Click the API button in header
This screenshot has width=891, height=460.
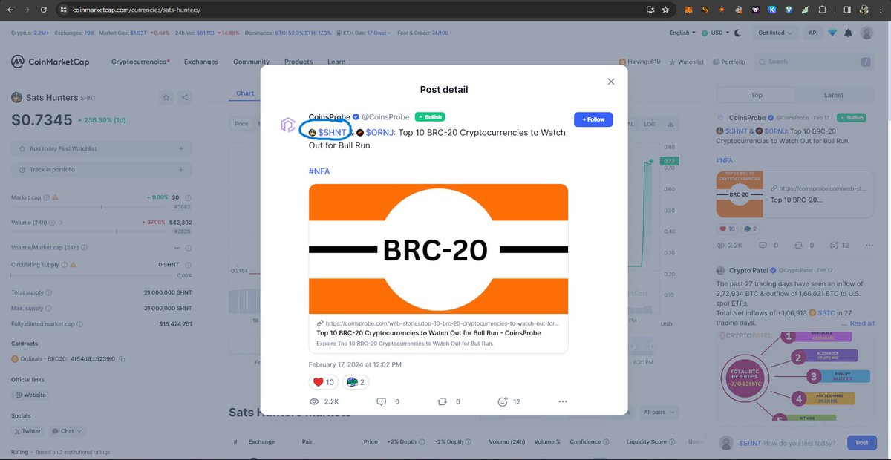click(x=813, y=33)
